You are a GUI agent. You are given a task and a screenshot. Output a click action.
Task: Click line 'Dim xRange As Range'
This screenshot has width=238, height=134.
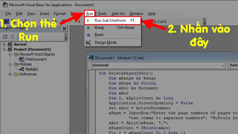pyautogui.click(x=132, y=78)
